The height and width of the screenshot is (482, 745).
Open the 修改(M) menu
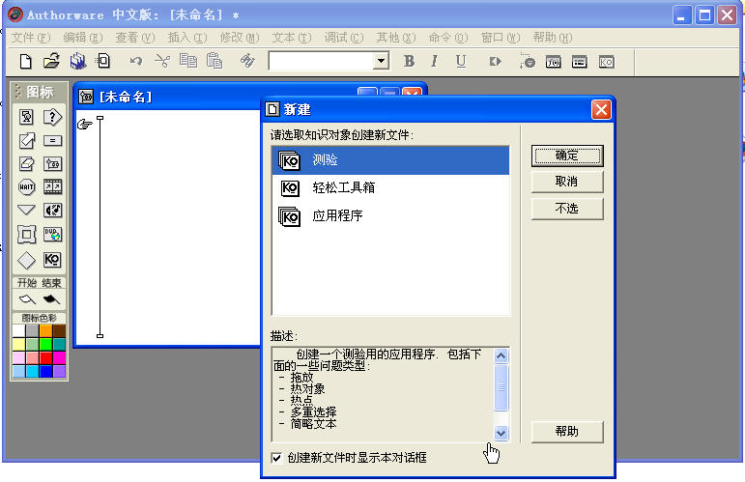pos(240,37)
